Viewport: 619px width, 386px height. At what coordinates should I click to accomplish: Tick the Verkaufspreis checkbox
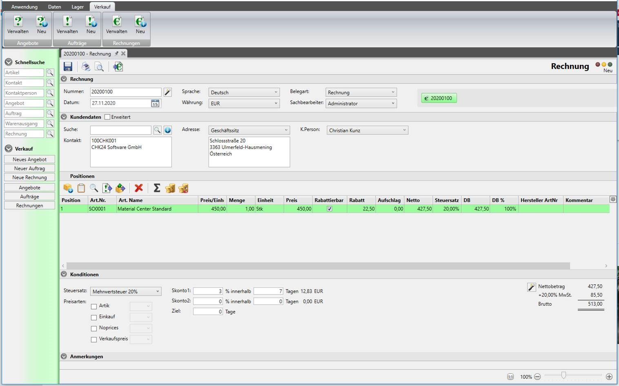(x=94, y=339)
